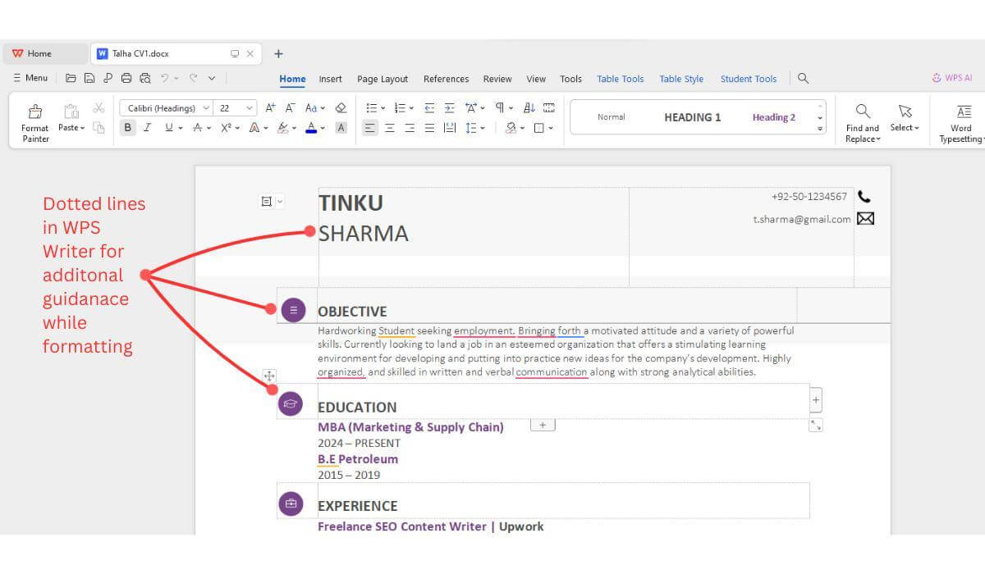Open the Calibri (Headings) font name dropdown
This screenshot has width=985, height=574.
point(205,107)
